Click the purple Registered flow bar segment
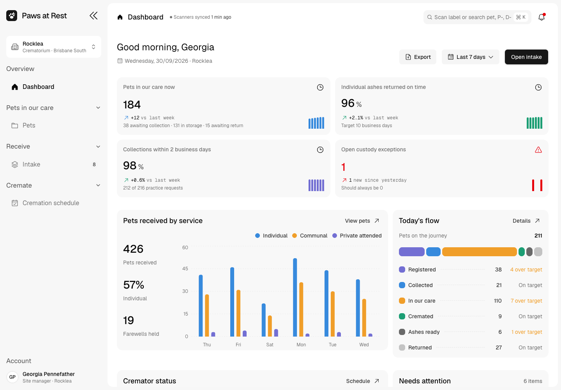This screenshot has width=561, height=390. coord(412,252)
